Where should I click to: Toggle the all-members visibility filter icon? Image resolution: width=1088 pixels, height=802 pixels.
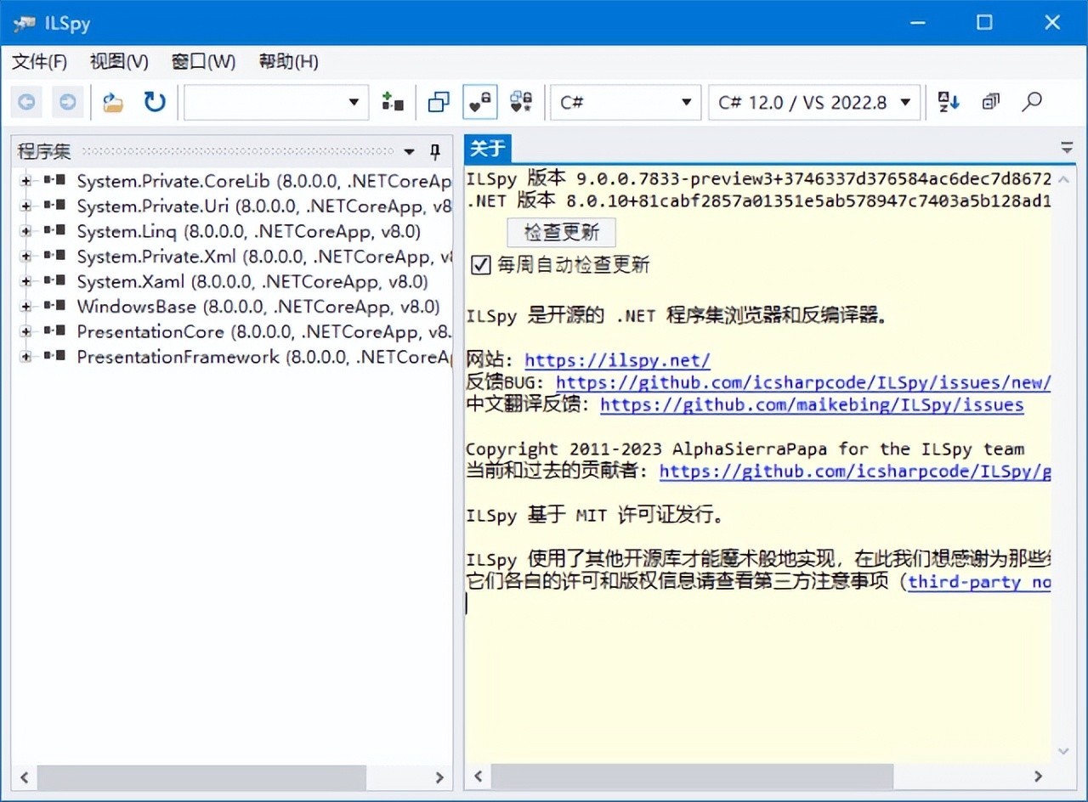point(521,101)
